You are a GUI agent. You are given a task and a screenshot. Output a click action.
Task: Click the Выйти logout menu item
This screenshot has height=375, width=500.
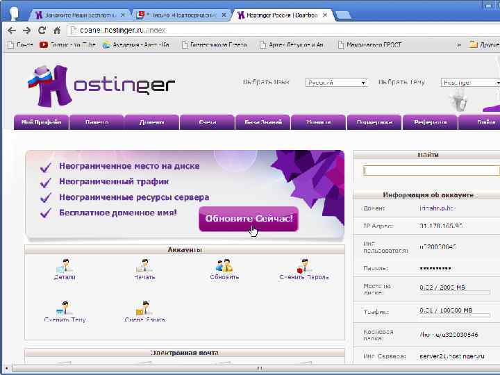click(x=480, y=122)
